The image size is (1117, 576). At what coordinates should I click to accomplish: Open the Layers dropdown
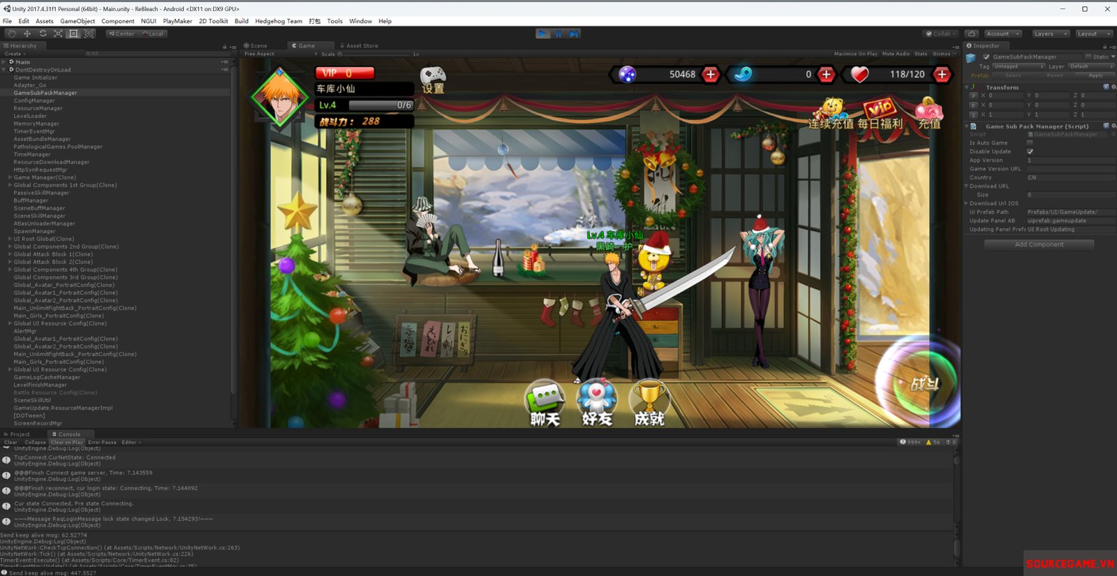pos(1050,34)
